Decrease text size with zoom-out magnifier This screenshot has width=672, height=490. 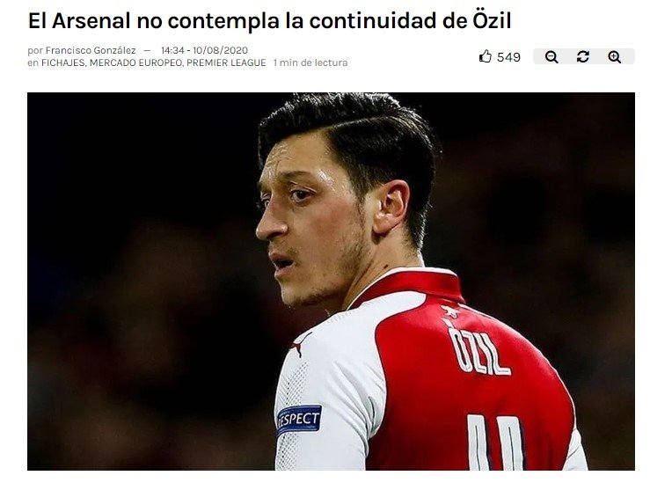point(551,56)
